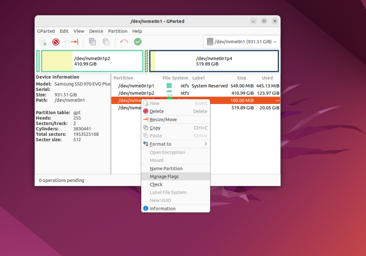
Task: Choose Resize/Move from the context menu
Action: 176,120
